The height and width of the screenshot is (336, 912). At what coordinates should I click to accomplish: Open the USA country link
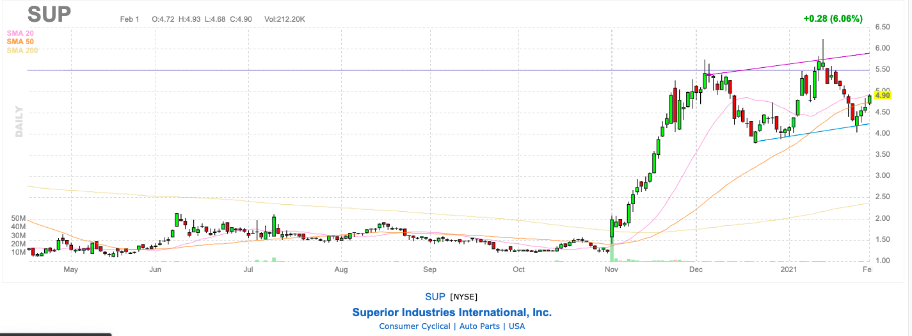click(x=516, y=326)
